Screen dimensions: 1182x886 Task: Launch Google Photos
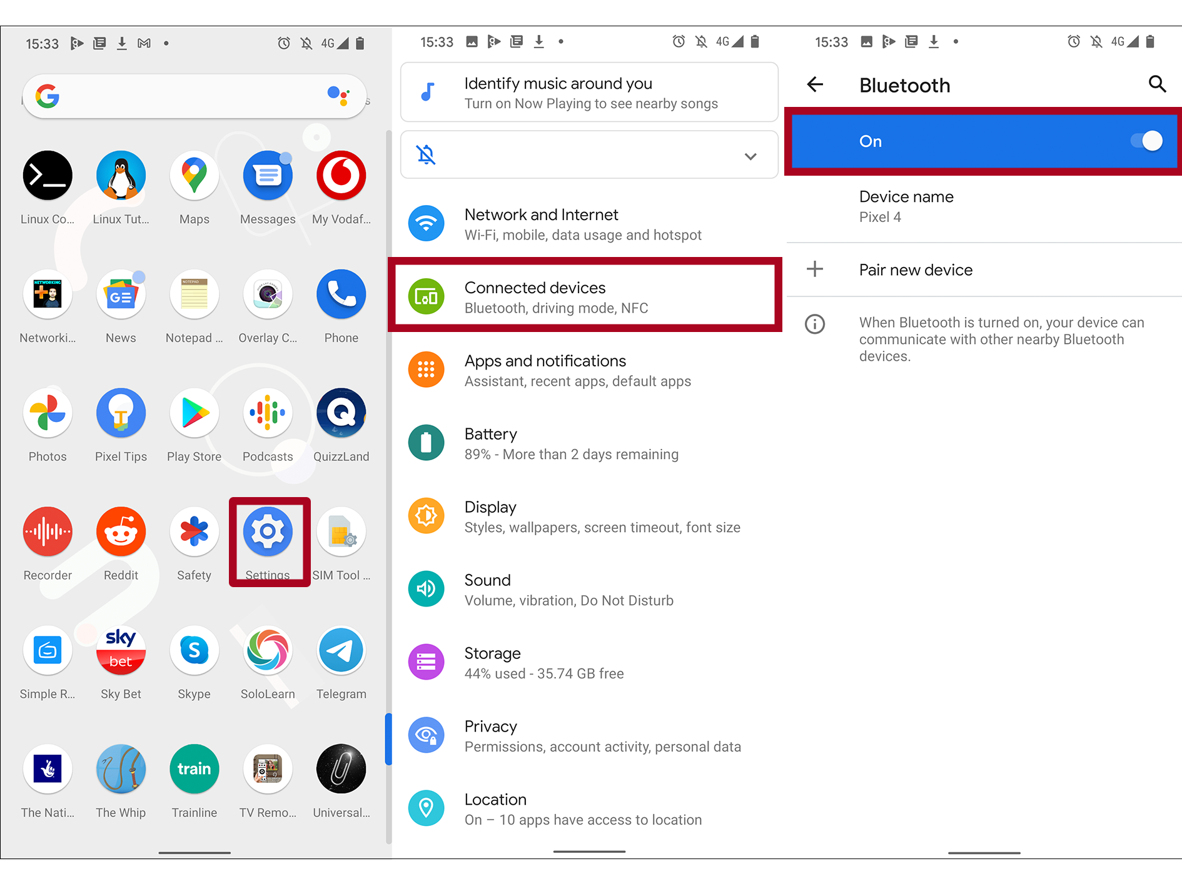click(x=48, y=413)
